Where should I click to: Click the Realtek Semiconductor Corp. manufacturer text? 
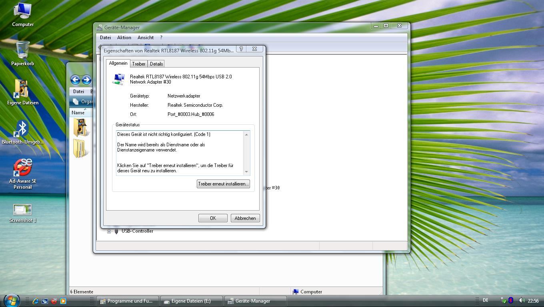195,105
